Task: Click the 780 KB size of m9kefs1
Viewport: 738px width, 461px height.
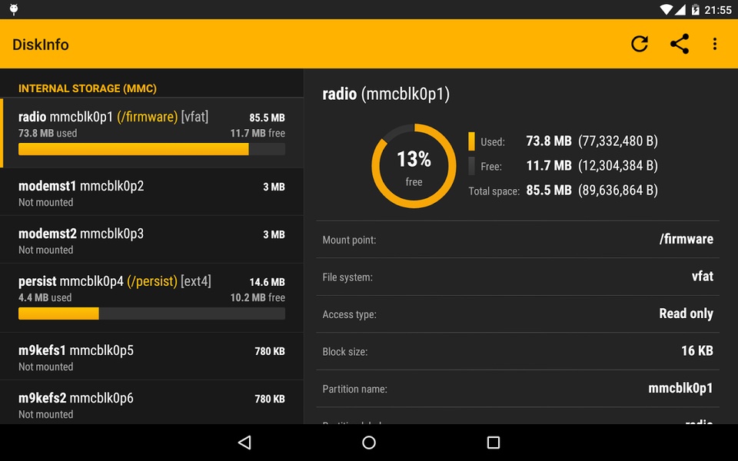Action: click(x=270, y=351)
